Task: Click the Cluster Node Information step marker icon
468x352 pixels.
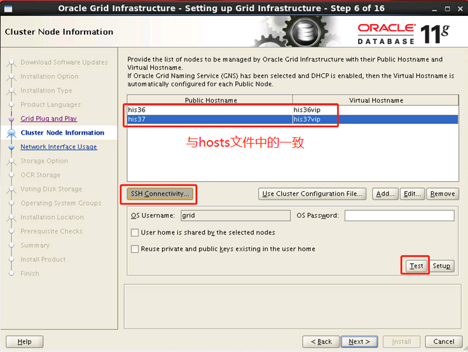Action: pos(11,133)
